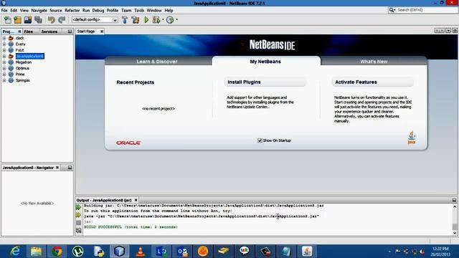
Task: Toggle the Show On Startup checkbox
Action: 260,140
